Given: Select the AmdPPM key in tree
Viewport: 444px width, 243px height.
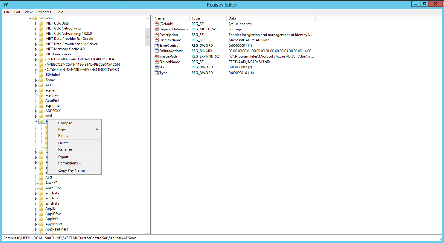Looking at the screenshot, I should (53, 188).
